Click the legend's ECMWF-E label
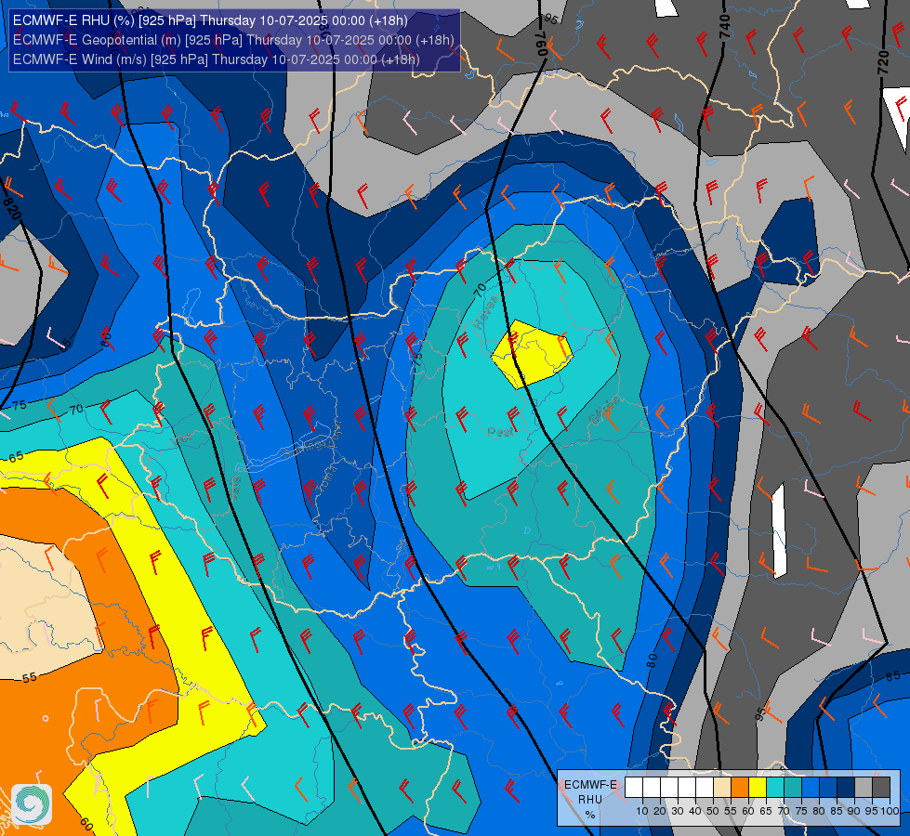910x836 pixels. [x=590, y=784]
